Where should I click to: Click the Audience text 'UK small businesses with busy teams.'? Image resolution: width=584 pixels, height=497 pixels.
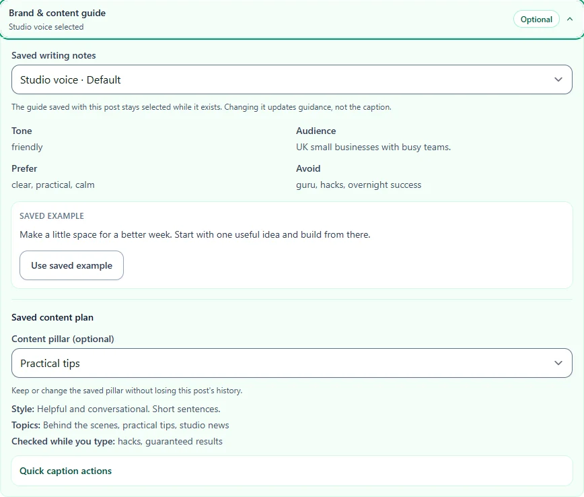coord(373,147)
